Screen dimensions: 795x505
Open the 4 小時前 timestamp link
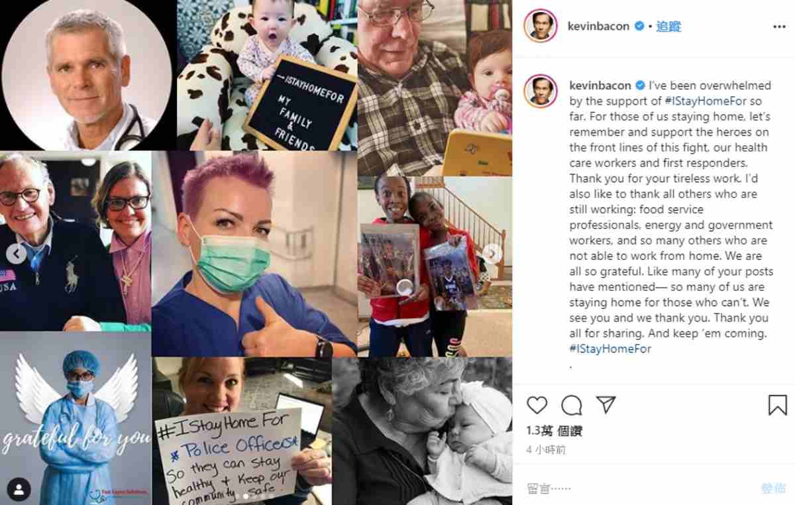point(547,449)
